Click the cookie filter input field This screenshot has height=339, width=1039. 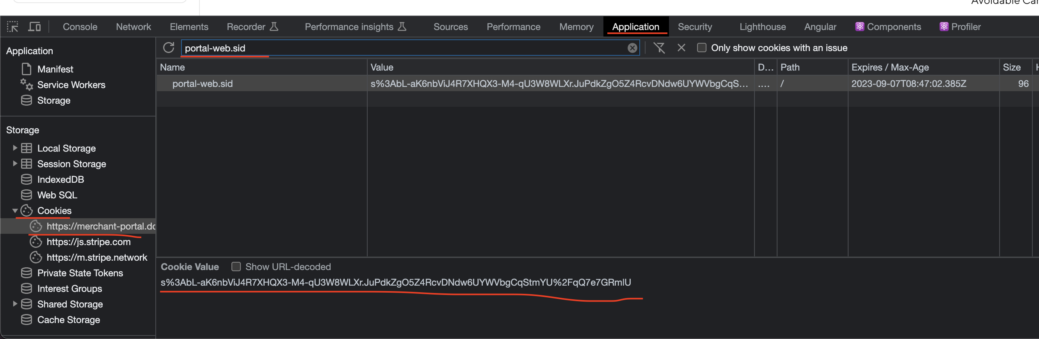pos(403,48)
